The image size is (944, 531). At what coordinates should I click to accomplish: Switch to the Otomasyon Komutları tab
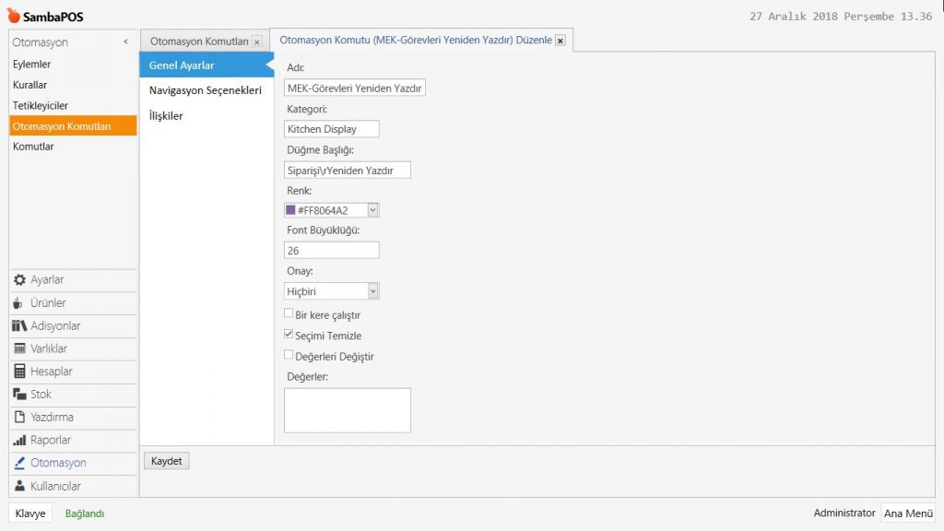(199, 41)
